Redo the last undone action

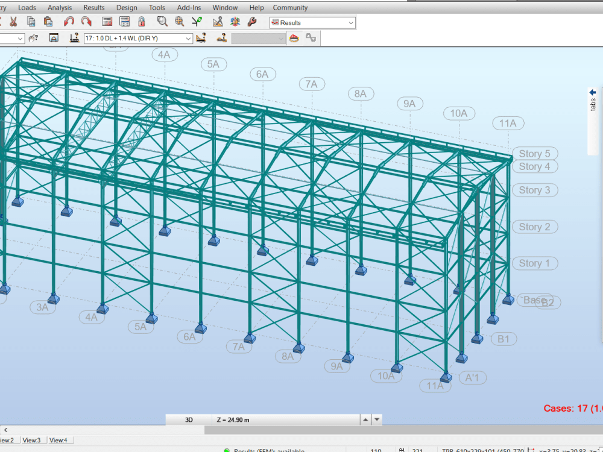[86, 22]
